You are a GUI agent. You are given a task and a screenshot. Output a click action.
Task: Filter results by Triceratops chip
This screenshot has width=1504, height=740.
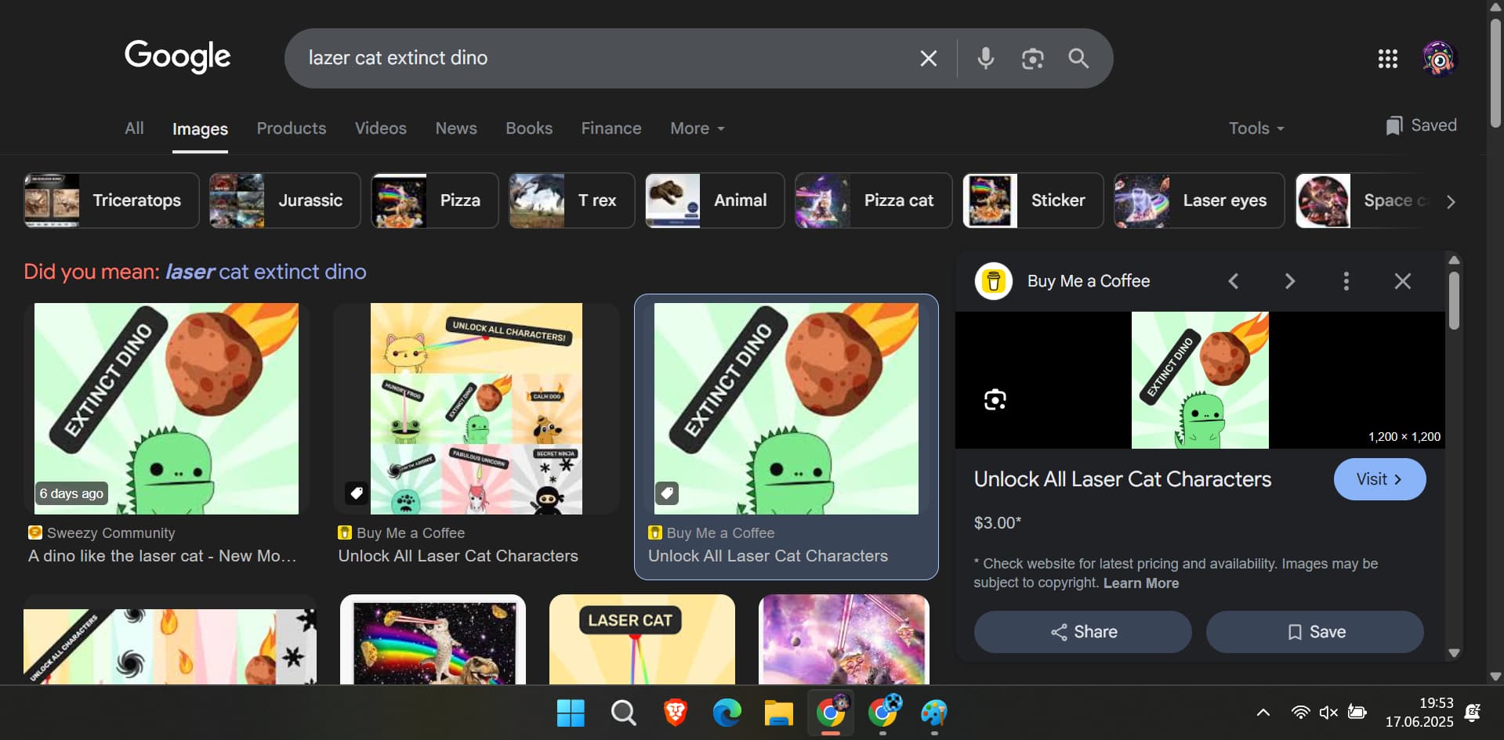(111, 200)
